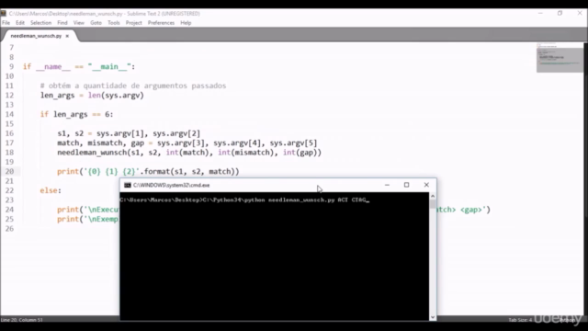This screenshot has height=331, width=588.
Task: Open the Help menu
Action: (x=186, y=23)
